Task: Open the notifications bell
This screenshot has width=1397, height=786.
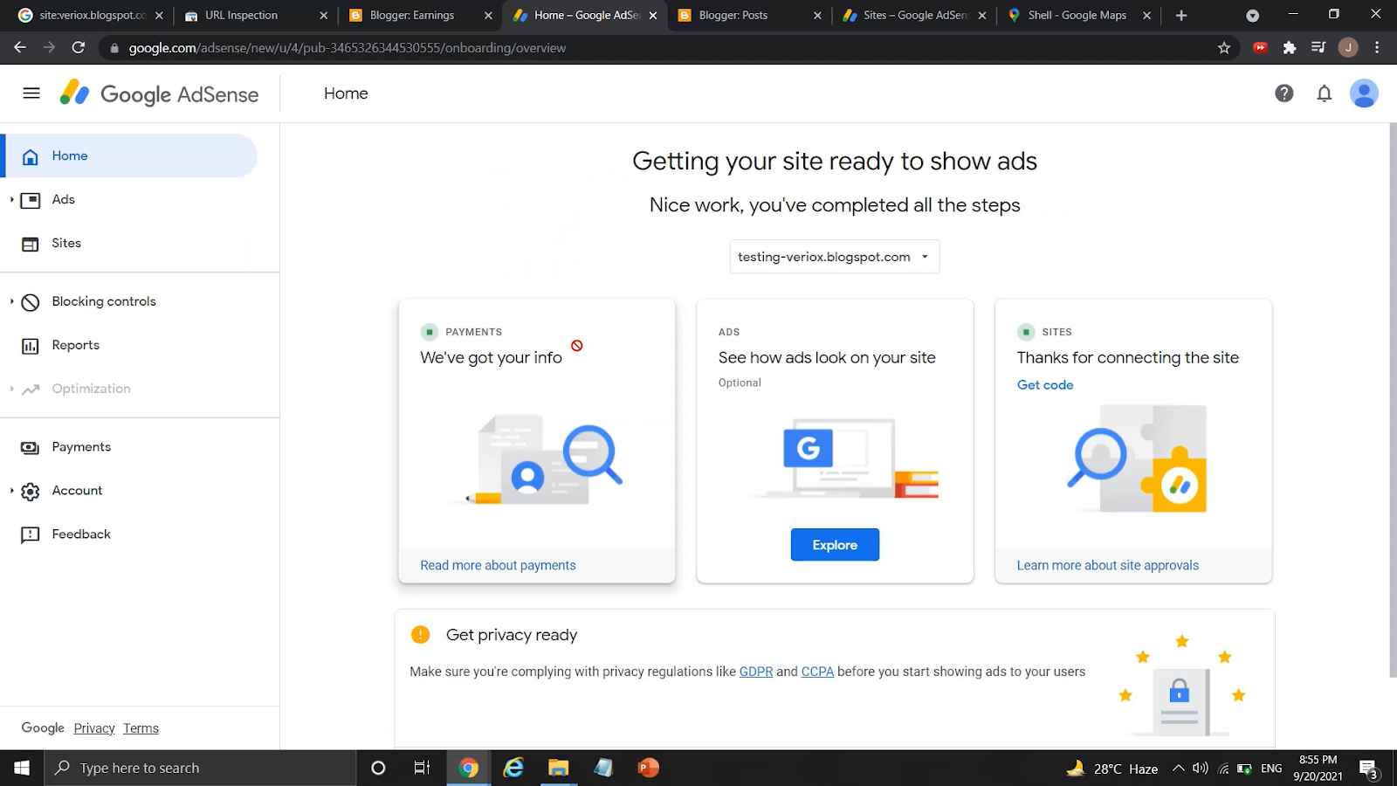Action: [1325, 93]
